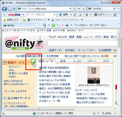This screenshot has width=122, height=117.
Task: Expand the address bar dropdown arrow
Action: (x=70, y=9)
